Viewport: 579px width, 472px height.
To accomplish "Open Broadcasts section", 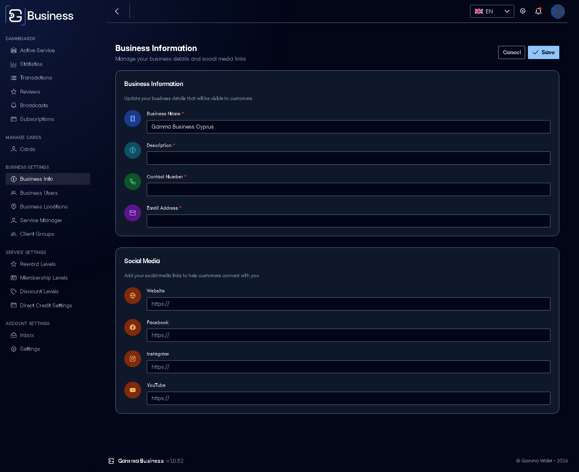I will [48, 105].
